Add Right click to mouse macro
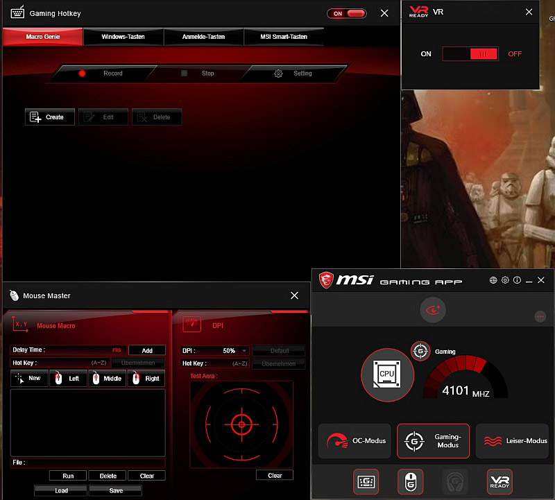 pyautogui.click(x=146, y=378)
